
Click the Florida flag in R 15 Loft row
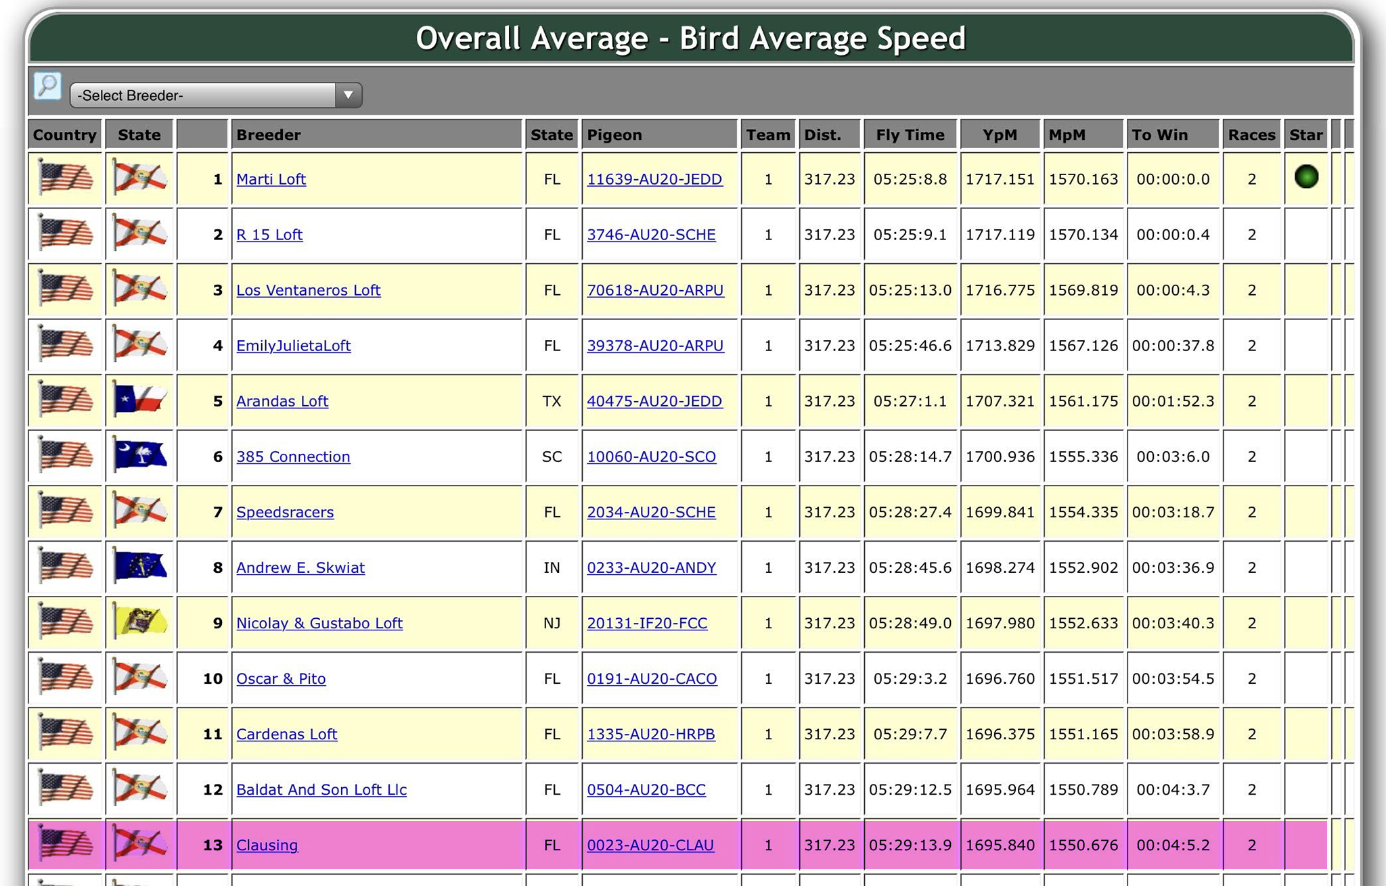coord(139,234)
